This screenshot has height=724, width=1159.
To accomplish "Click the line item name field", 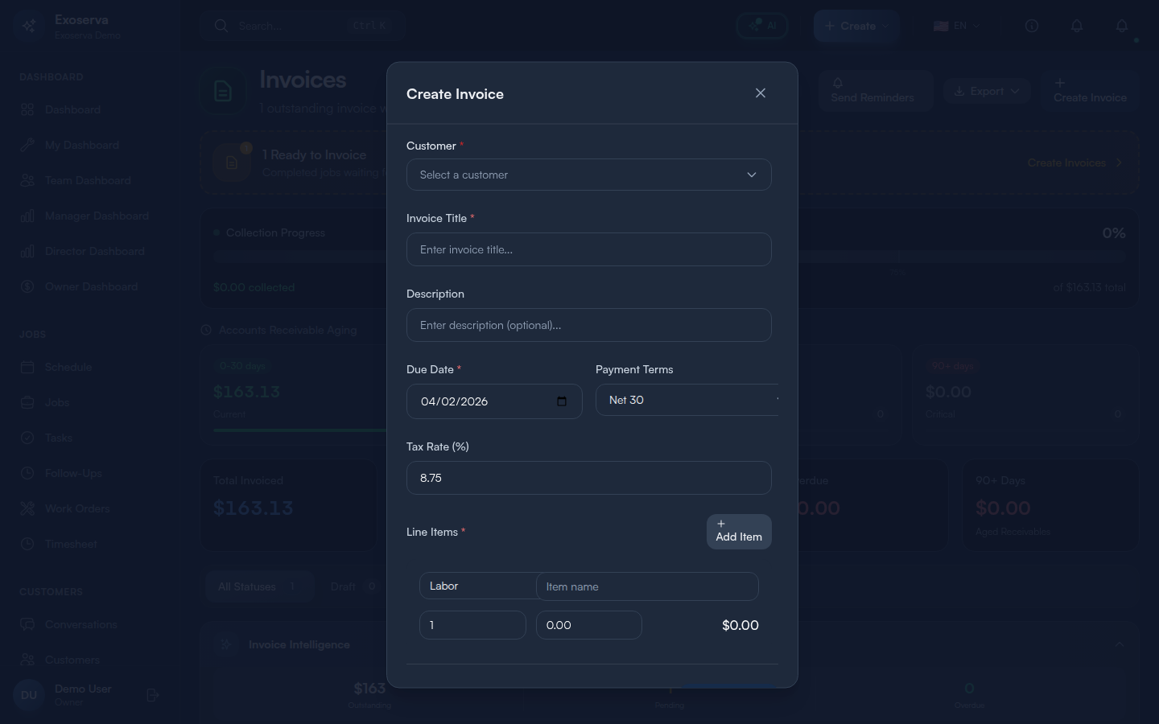I will [x=647, y=586].
